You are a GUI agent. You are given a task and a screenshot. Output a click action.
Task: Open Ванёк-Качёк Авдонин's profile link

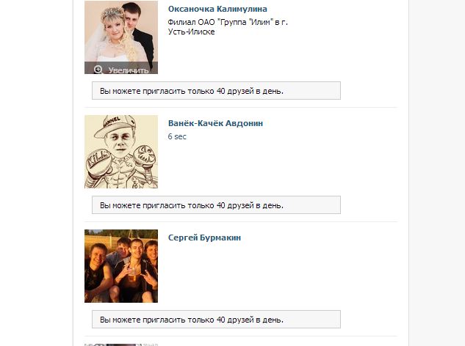215,123
